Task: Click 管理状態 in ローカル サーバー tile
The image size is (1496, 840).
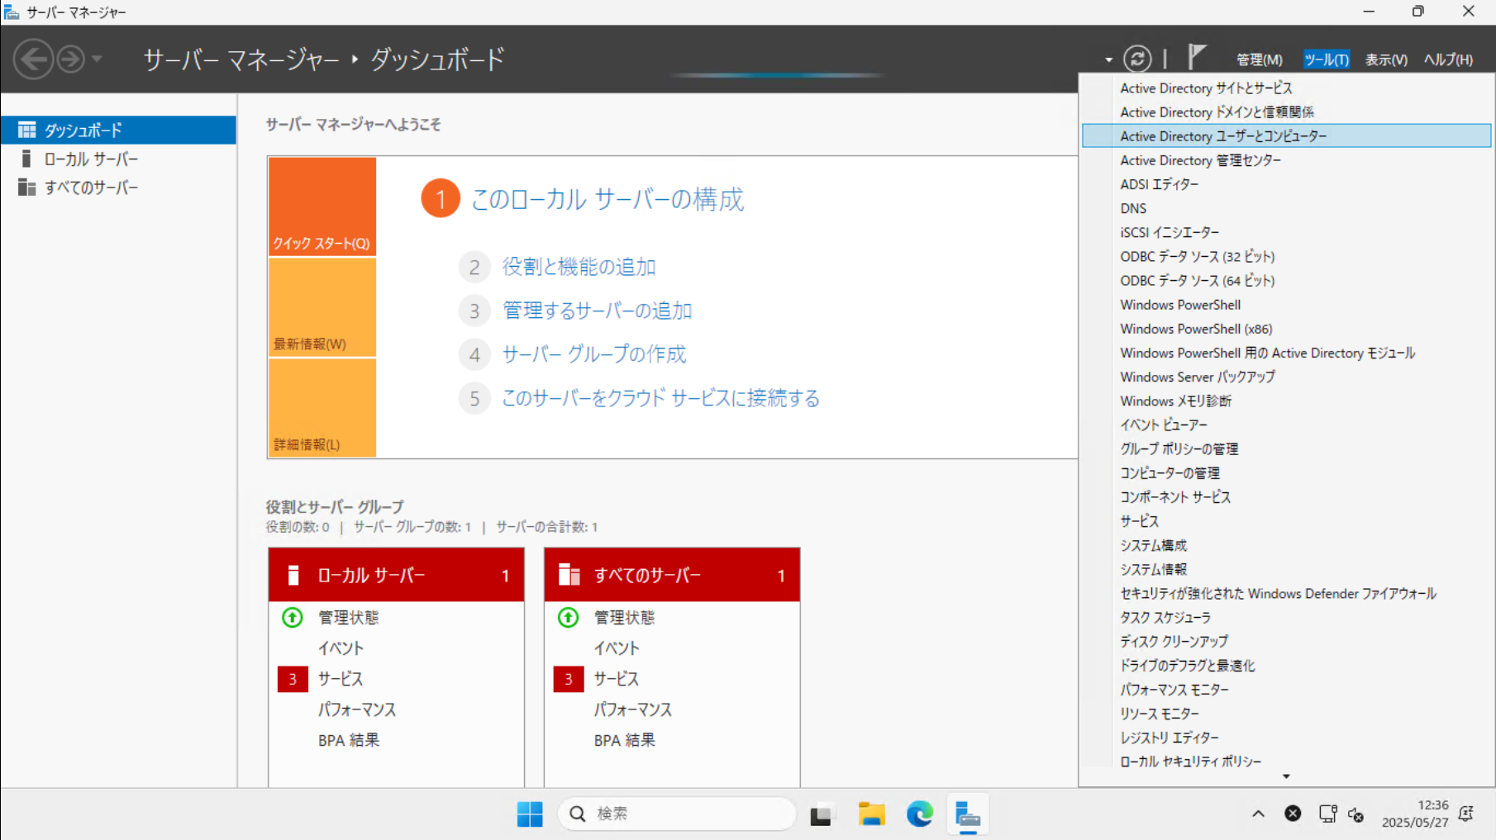Action: [x=348, y=618]
